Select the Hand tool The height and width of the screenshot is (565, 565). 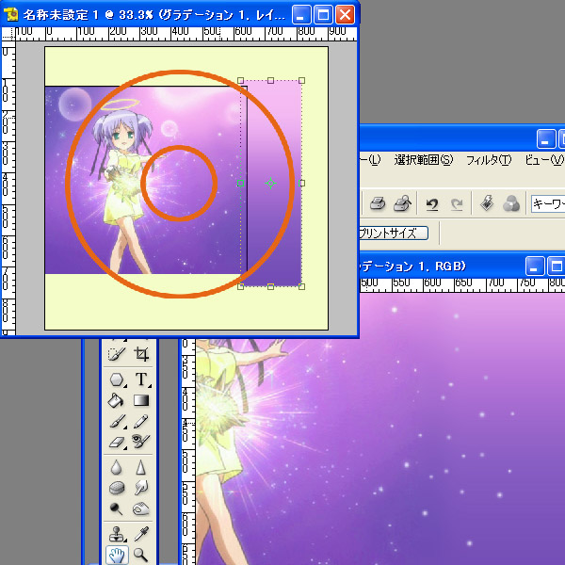(x=117, y=555)
